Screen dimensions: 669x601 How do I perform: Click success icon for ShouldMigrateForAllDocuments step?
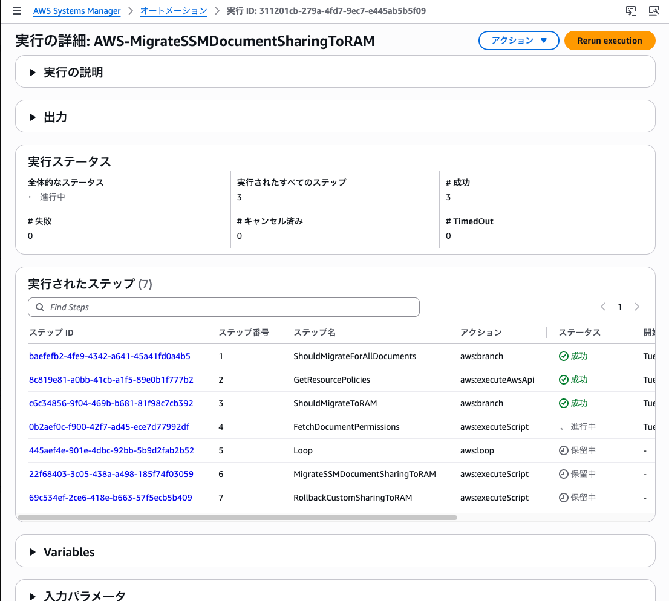[564, 356]
